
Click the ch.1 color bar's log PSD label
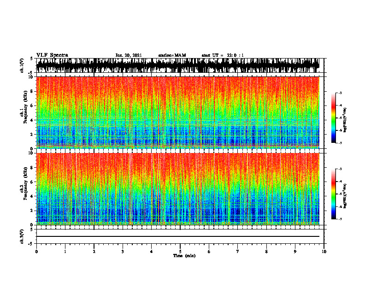pos(345,120)
